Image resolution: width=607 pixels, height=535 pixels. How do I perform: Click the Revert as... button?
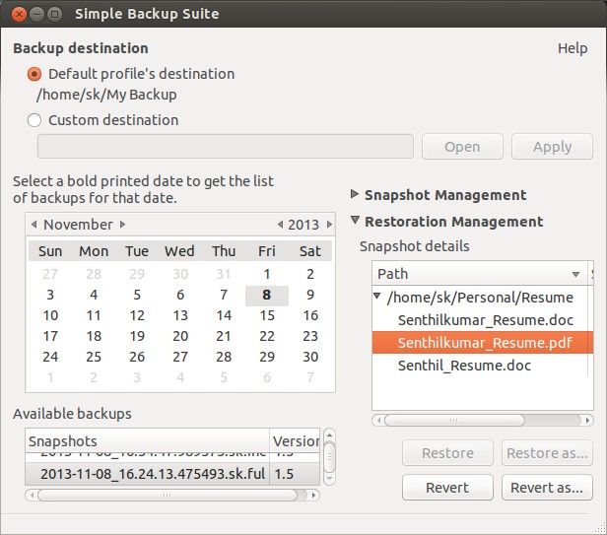(x=547, y=488)
